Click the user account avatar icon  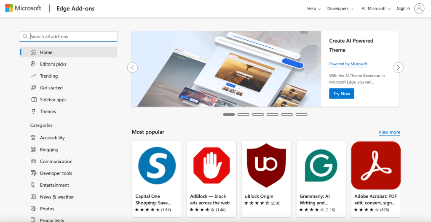click(419, 8)
